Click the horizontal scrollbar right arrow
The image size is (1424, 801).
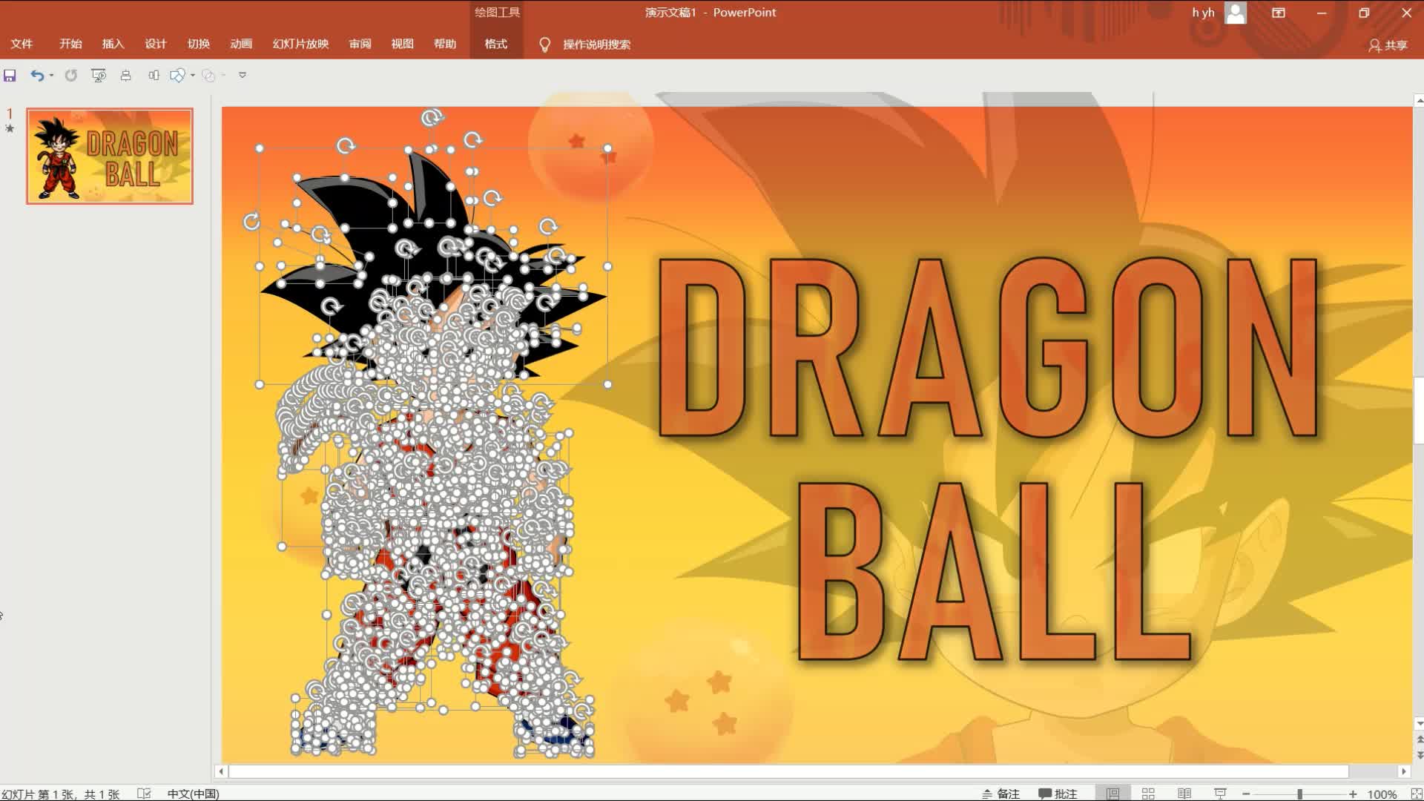[x=1403, y=771]
